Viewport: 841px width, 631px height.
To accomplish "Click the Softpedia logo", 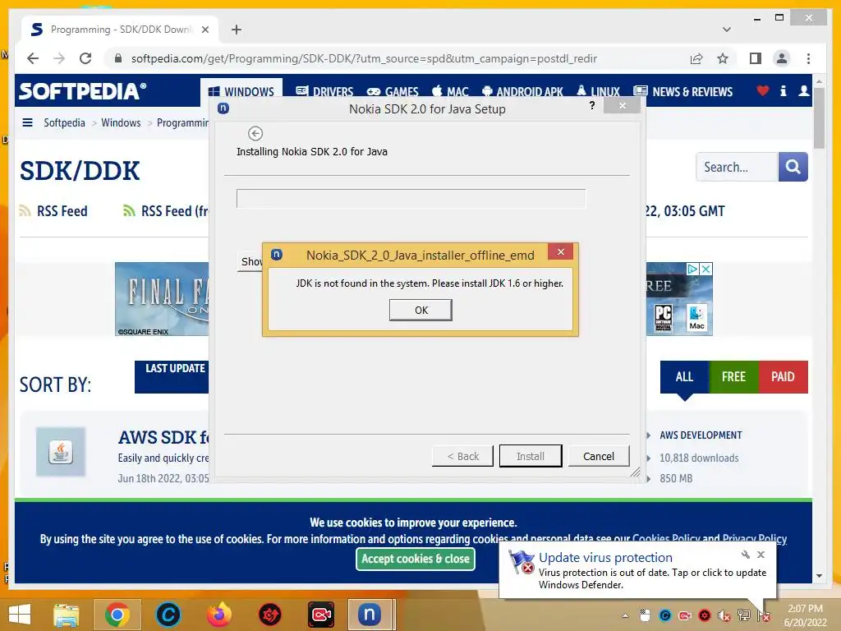I will pos(83,91).
